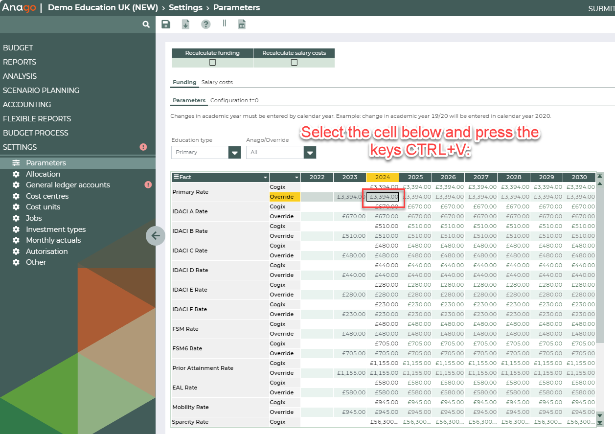The image size is (615, 434).
Task: Select the 2030 column header
Action: click(579, 177)
